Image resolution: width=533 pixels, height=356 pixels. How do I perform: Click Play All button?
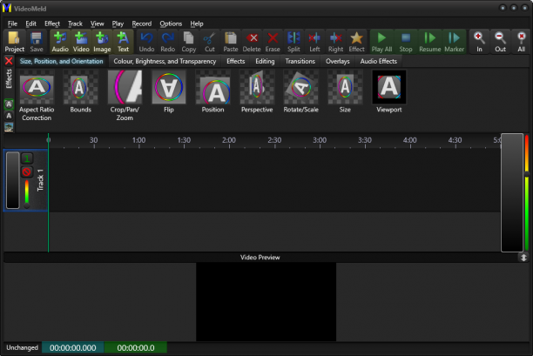click(x=381, y=42)
